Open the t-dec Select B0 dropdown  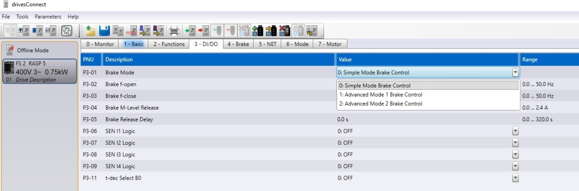(515, 178)
